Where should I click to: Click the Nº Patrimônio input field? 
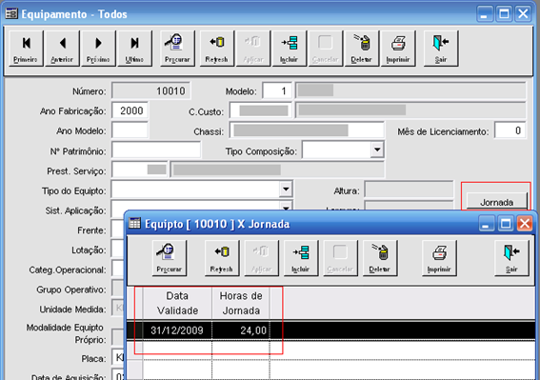[x=156, y=150]
